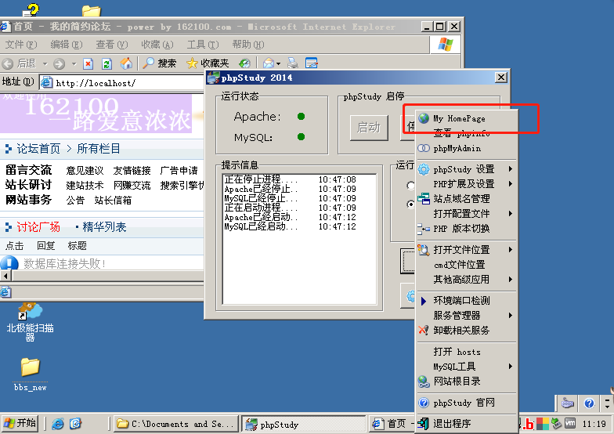Click 建站技术 forum link
This screenshot has width=614, height=434.
pos(85,185)
